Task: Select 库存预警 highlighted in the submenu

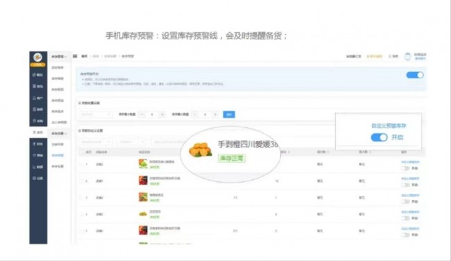Action: tap(58, 155)
